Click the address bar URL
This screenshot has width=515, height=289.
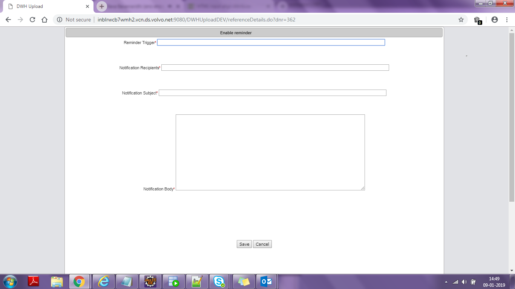(196, 20)
